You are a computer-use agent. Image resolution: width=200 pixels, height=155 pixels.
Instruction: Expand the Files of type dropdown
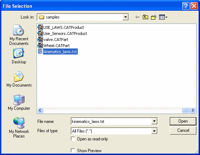[154, 131]
